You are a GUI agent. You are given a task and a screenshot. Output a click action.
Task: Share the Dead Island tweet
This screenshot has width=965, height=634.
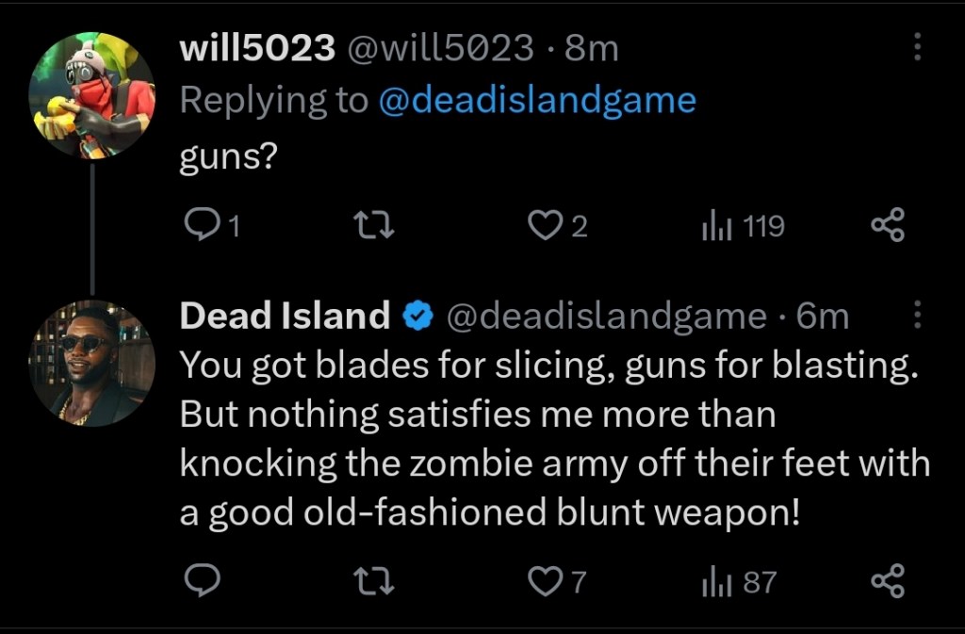pos(887,582)
